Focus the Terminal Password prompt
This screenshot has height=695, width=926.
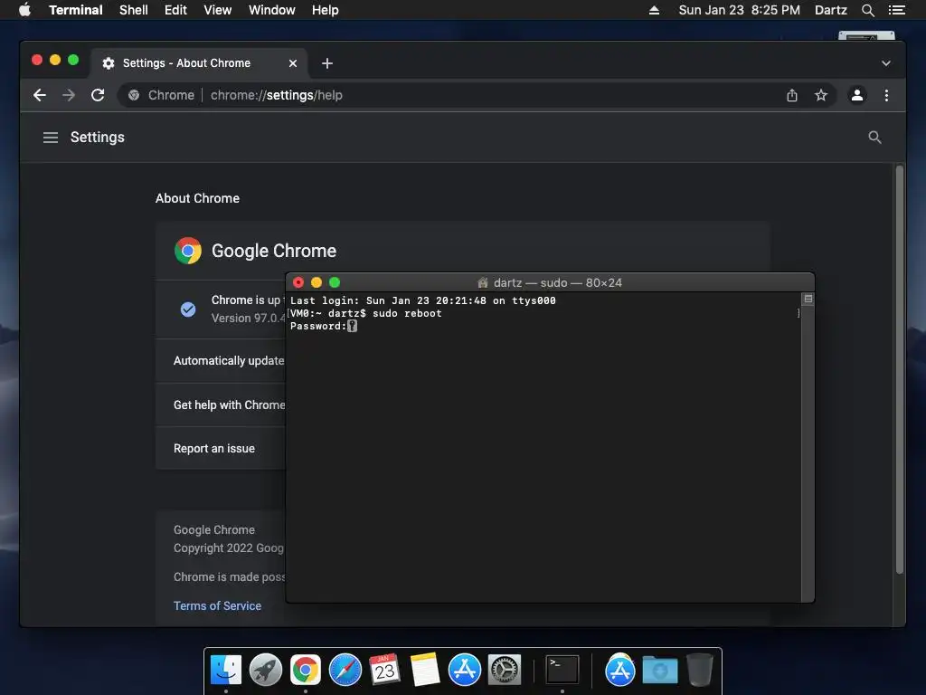click(x=324, y=326)
